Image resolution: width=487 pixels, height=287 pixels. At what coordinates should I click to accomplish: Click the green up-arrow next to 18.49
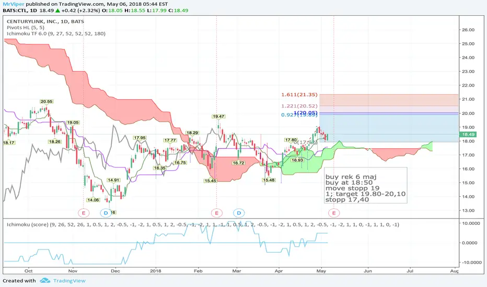57,10
